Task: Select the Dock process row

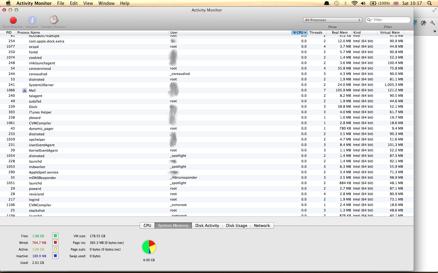Action: click(207, 107)
